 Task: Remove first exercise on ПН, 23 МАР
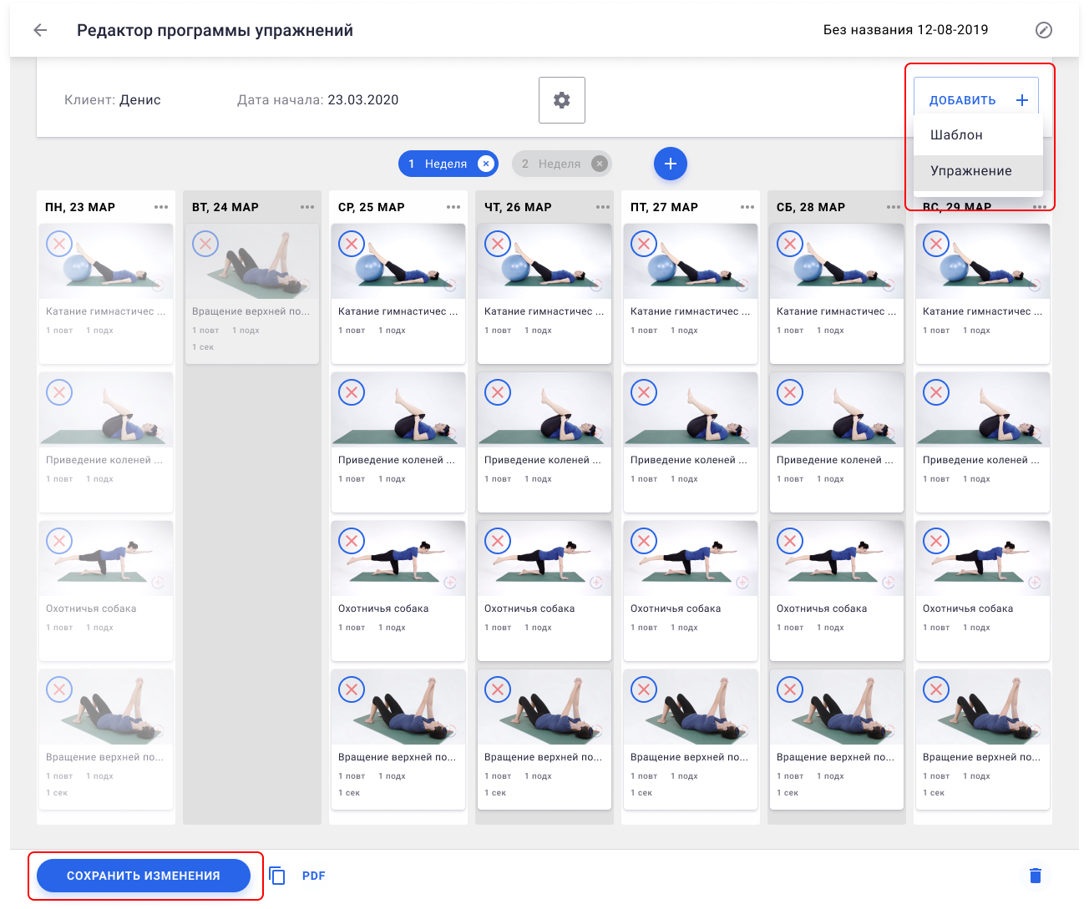(59, 244)
